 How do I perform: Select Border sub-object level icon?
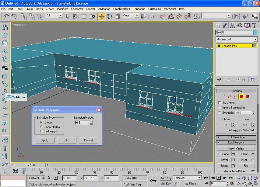pyautogui.click(x=235, y=97)
